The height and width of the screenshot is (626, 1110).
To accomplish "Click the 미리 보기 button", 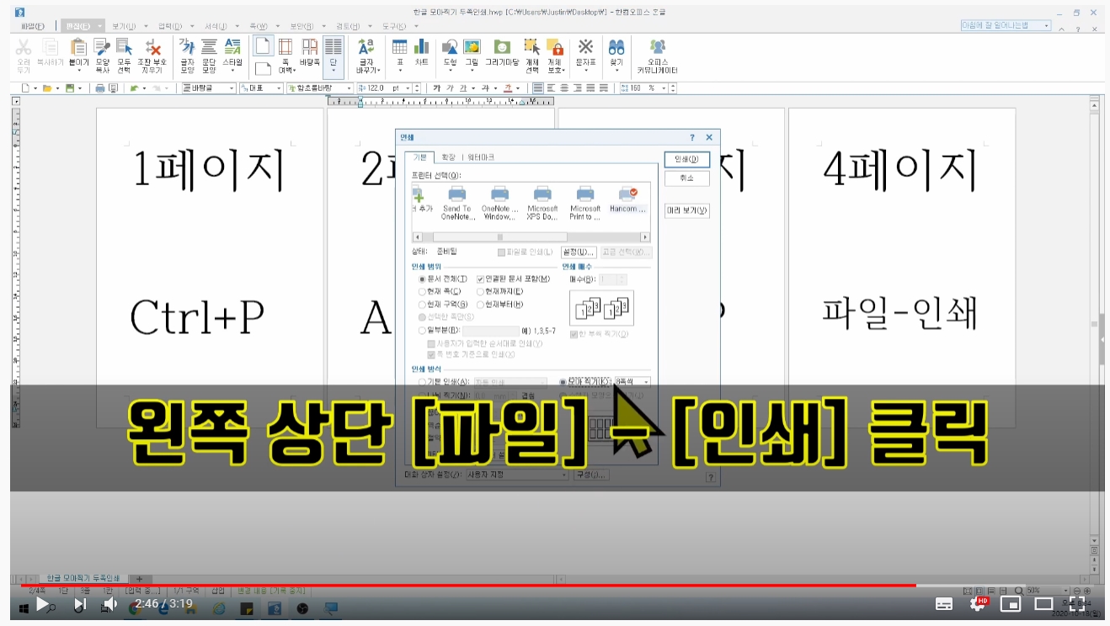I will pyautogui.click(x=686, y=210).
